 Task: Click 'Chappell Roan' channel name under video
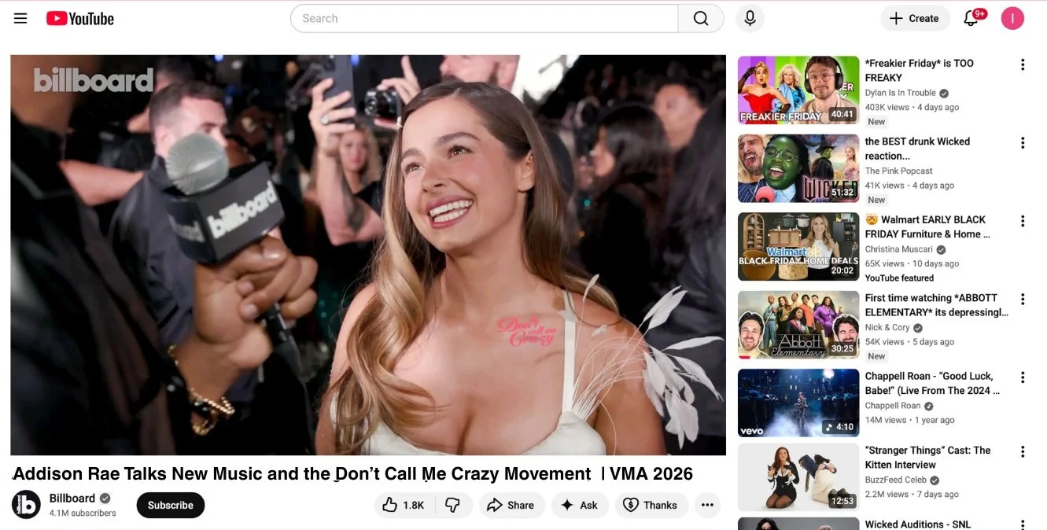point(893,406)
